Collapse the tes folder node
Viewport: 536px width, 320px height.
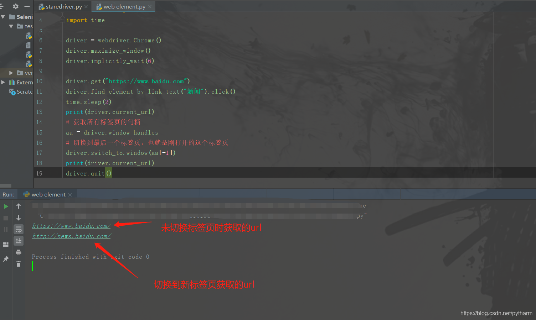pyautogui.click(x=11, y=26)
